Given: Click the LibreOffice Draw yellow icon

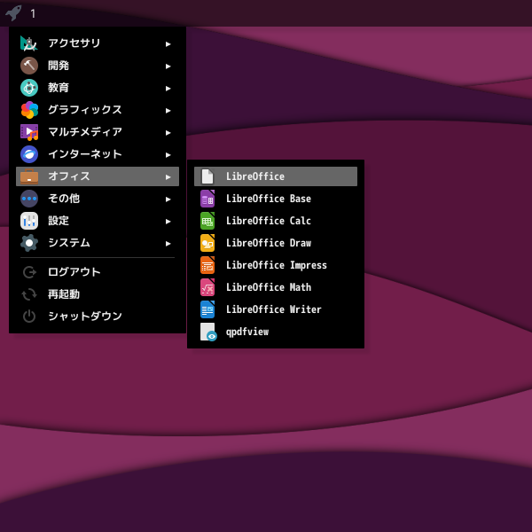Looking at the screenshot, I should point(207,243).
